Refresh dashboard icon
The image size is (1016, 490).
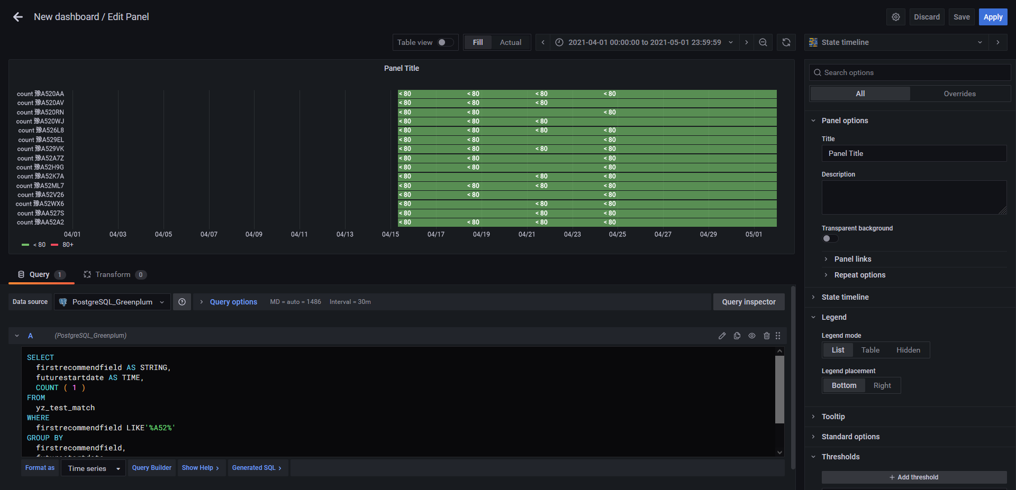(786, 42)
